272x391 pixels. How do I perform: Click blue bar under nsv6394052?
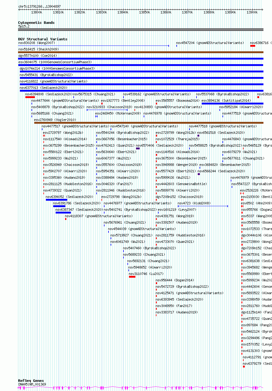click(x=57, y=200)
